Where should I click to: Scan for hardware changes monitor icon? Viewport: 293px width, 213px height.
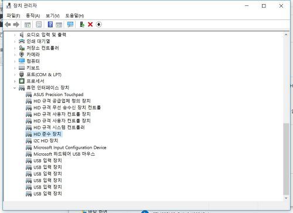pyautogui.click(x=70, y=25)
